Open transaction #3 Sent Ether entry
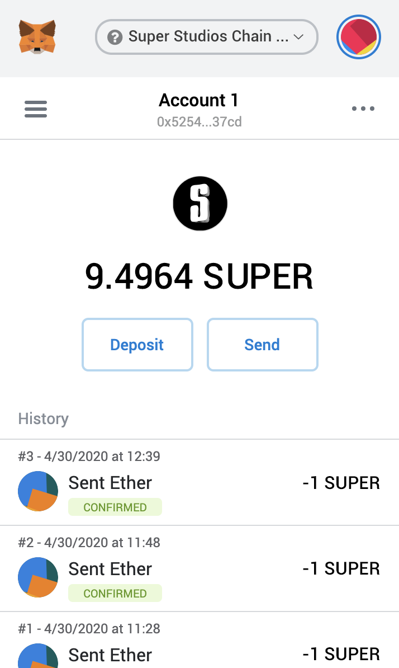This screenshot has height=668, width=399. point(110,482)
